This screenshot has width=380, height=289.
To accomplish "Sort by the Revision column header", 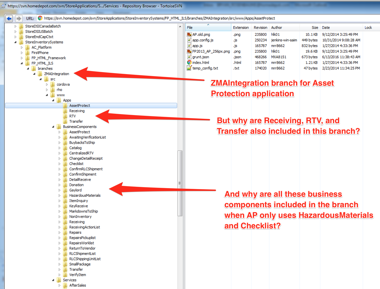I will pyautogui.click(x=261, y=27).
